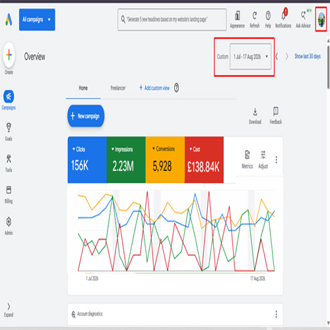Open the Conversions metric dropdown
The image size is (330, 330).
point(163,149)
